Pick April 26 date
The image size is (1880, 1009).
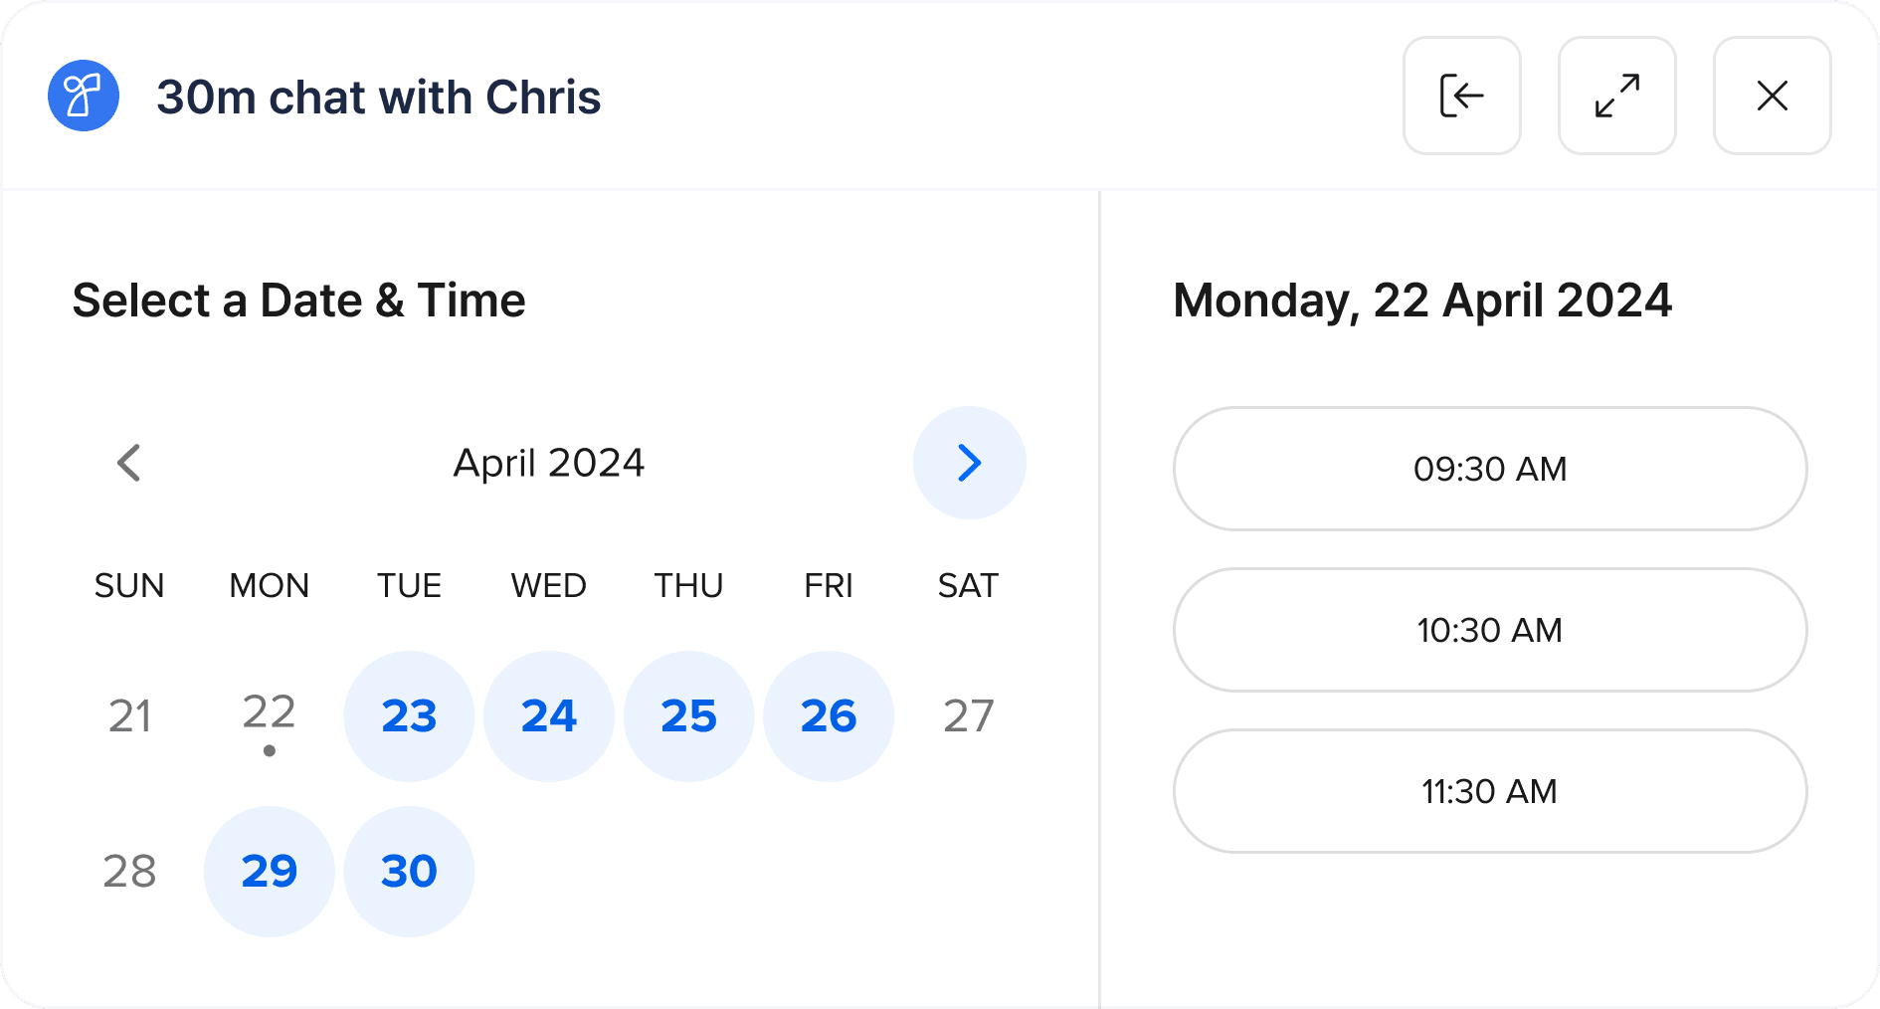(829, 716)
